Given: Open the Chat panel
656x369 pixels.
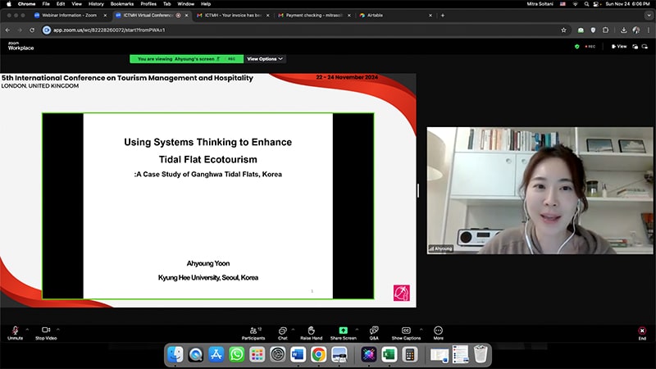Looking at the screenshot, I should pos(282,330).
